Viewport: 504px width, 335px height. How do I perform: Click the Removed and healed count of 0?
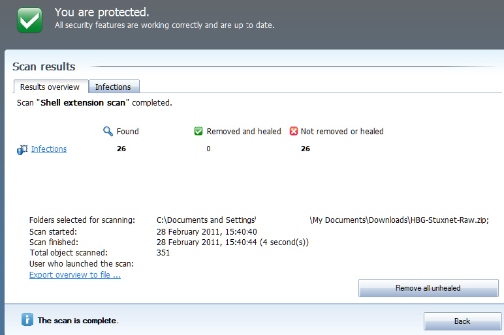pos(208,149)
